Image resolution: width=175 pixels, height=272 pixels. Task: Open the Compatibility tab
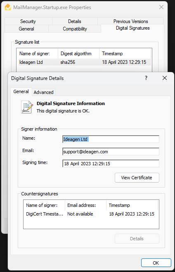click(x=75, y=28)
